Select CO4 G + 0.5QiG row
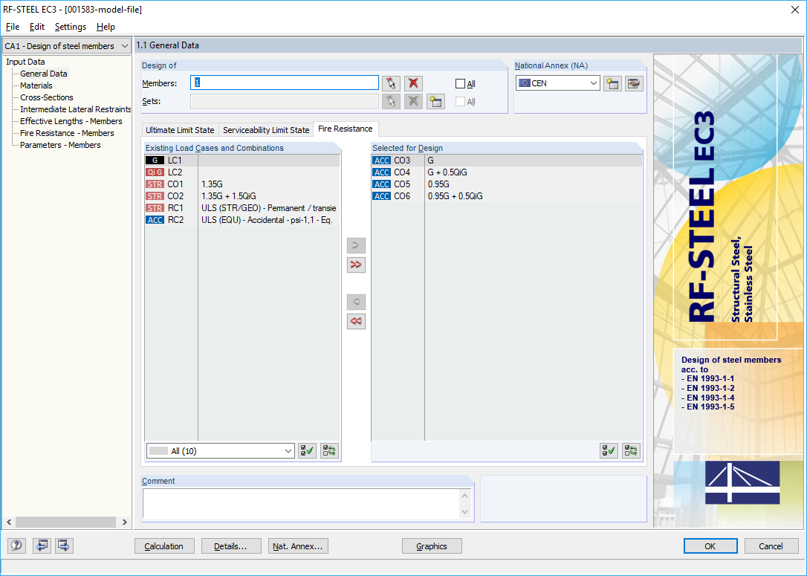 (507, 172)
